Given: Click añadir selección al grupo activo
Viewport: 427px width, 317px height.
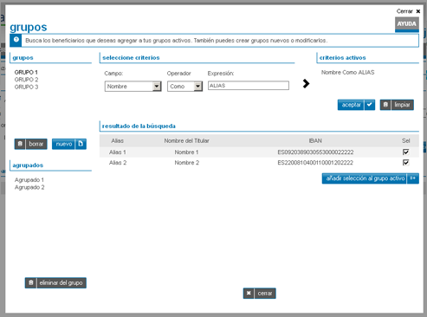Looking at the screenshot, I should [371, 178].
